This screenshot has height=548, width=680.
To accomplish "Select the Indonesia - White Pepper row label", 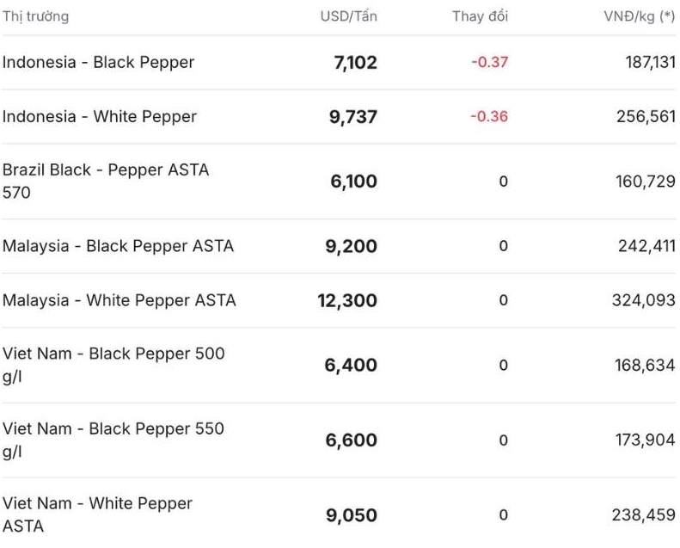I will [100, 116].
